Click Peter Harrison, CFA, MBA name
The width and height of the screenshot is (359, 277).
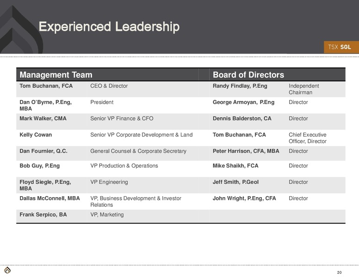pos(246,151)
